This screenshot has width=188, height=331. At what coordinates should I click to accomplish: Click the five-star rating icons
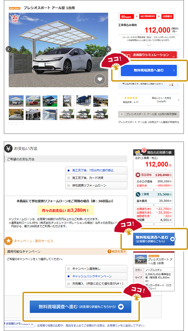tap(131, 98)
